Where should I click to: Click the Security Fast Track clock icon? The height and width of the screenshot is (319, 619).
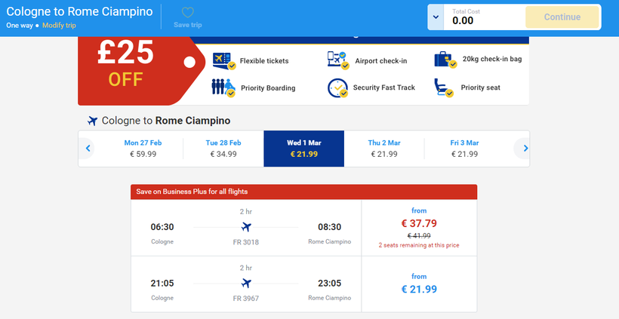click(337, 87)
